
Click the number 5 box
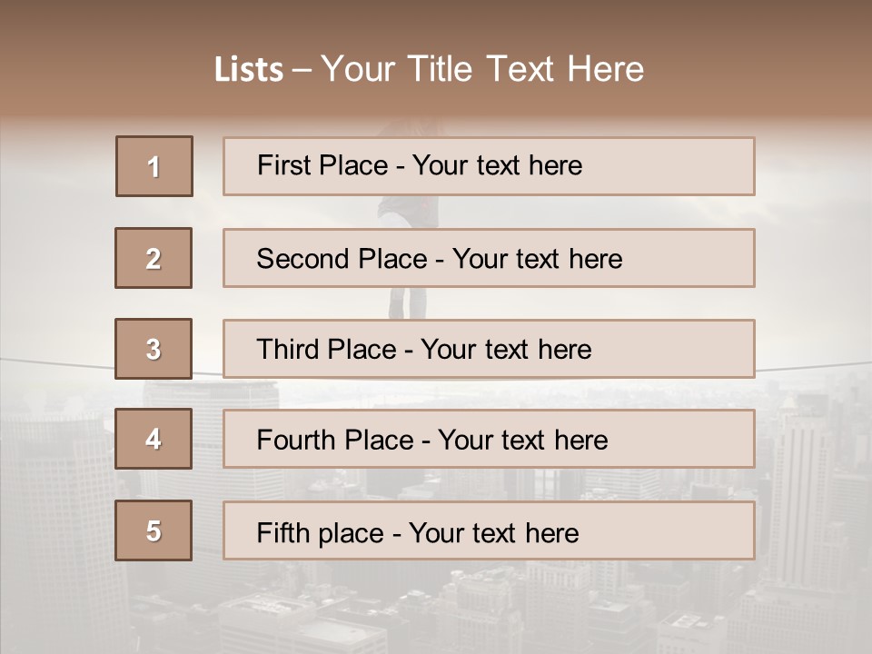tap(154, 530)
